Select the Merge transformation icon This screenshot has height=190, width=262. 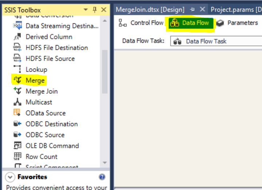point(17,80)
